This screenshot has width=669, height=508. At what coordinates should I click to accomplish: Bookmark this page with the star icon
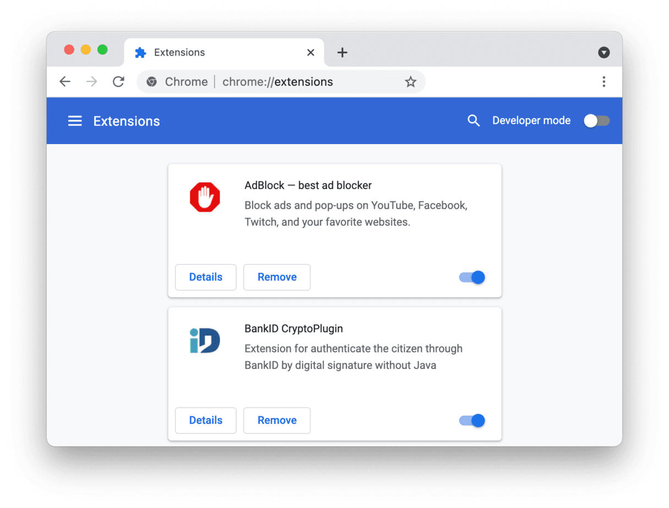point(410,82)
